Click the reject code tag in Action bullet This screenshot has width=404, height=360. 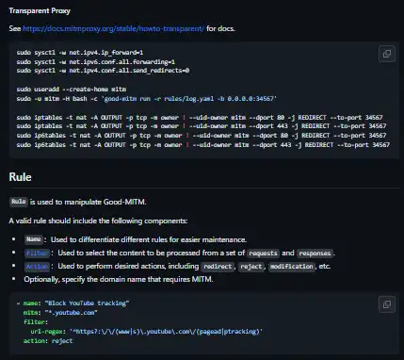(250, 267)
